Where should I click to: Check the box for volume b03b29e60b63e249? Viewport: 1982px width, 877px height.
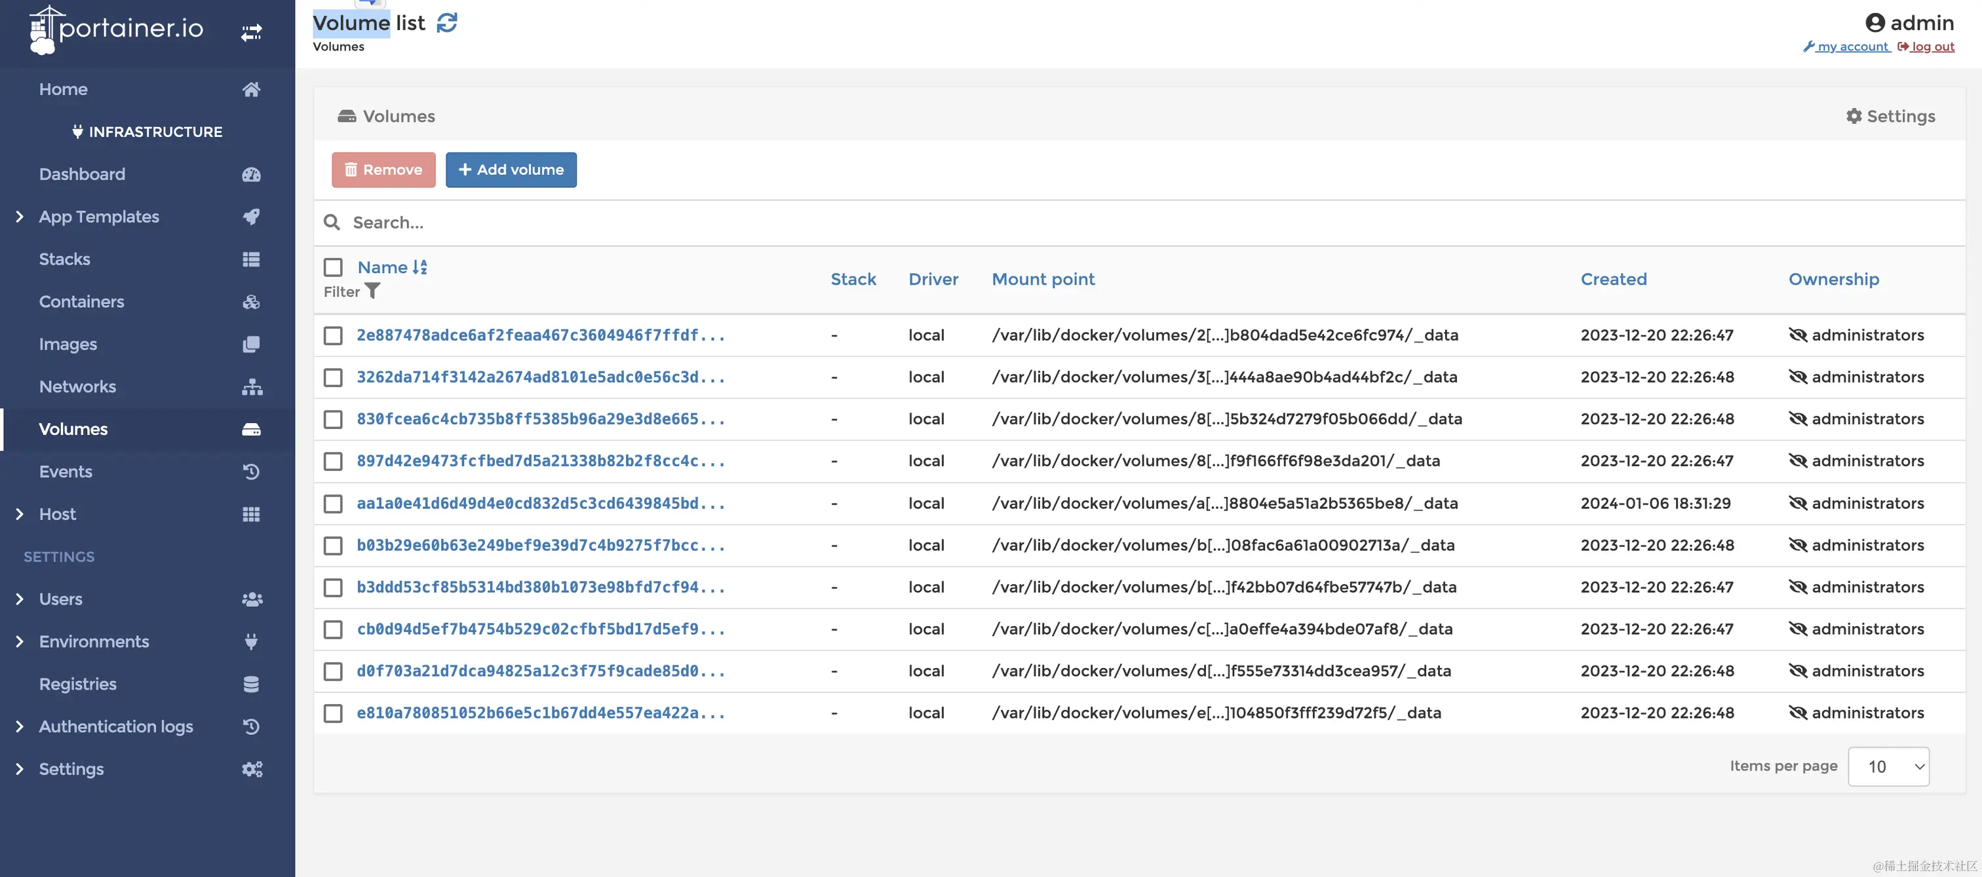[x=333, y=546]
